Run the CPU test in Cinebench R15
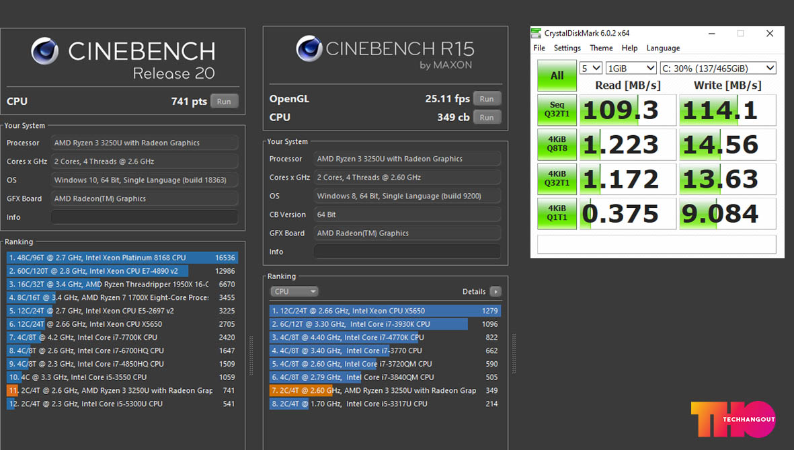 point(487,117)
